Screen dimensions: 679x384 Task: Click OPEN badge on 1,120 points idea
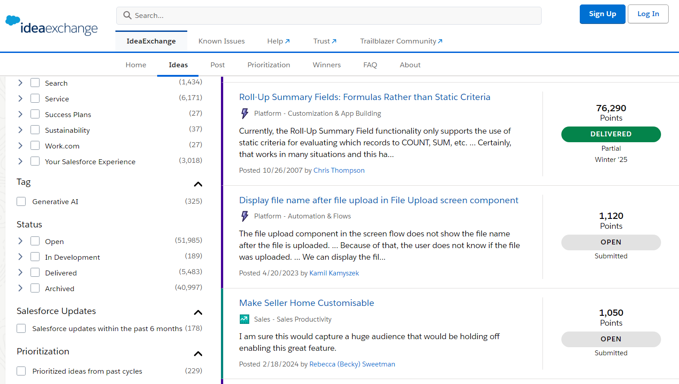click(x=611, y=242)
